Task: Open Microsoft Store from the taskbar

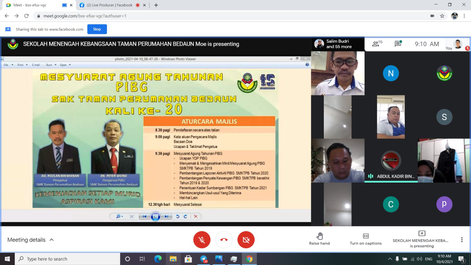Action: 188,259
